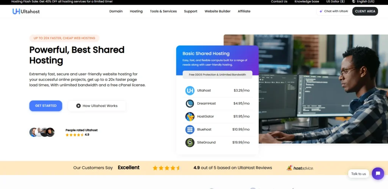Screen dimensions: 388x189
Task: Open the Tools & Services menu
Action: tap(163, 11)
